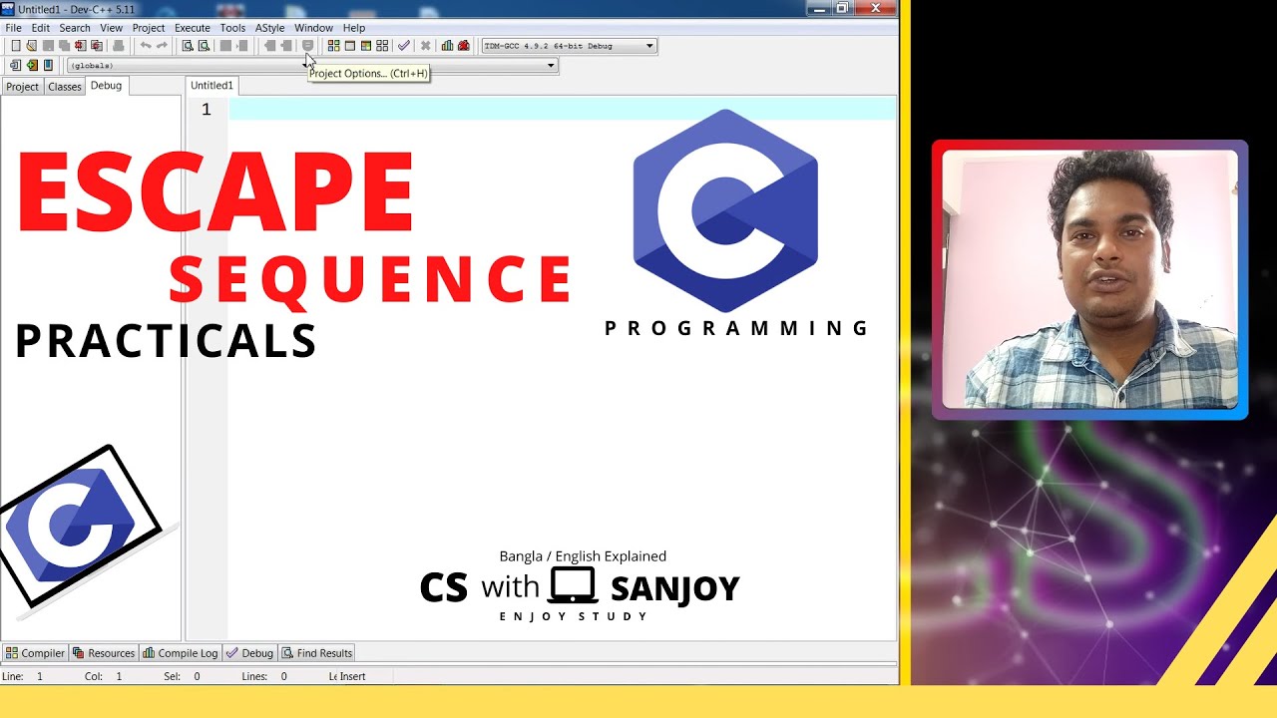Open the Window menu
The height and width of the screenshot is (718, 1277).
(x=313, y=28)
